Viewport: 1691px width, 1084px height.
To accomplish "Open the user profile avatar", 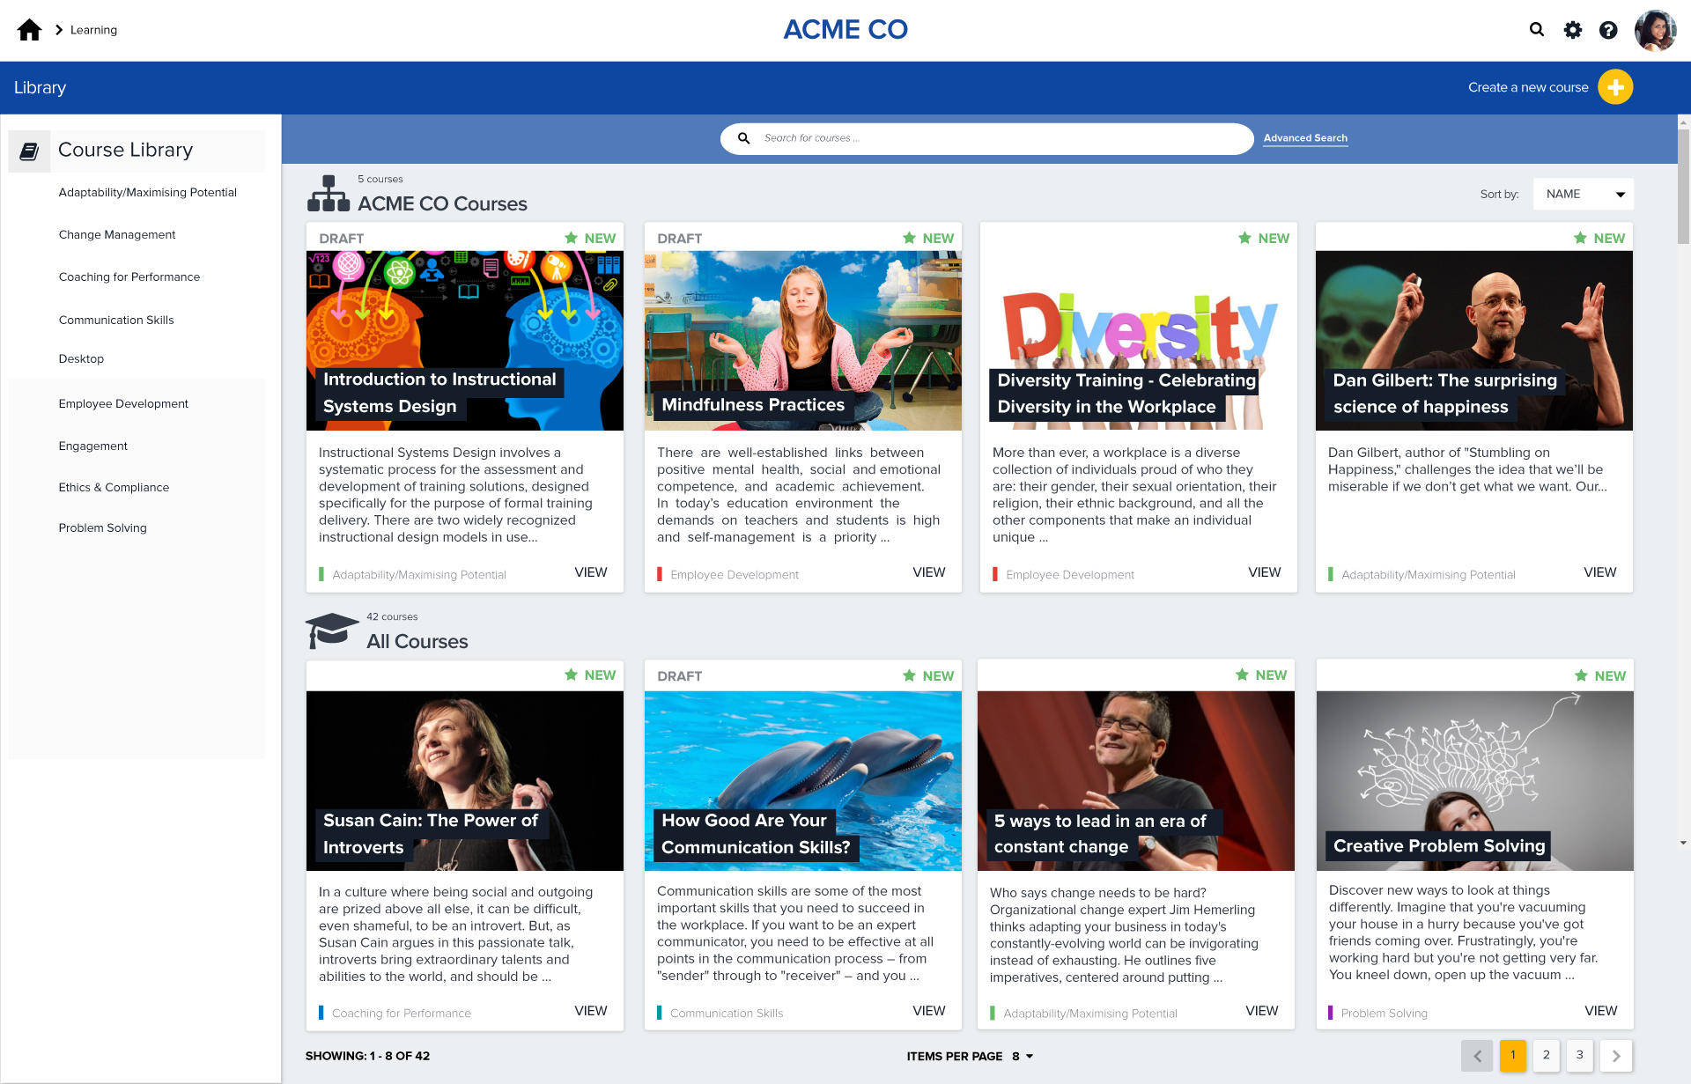I will coord(1655,31).
